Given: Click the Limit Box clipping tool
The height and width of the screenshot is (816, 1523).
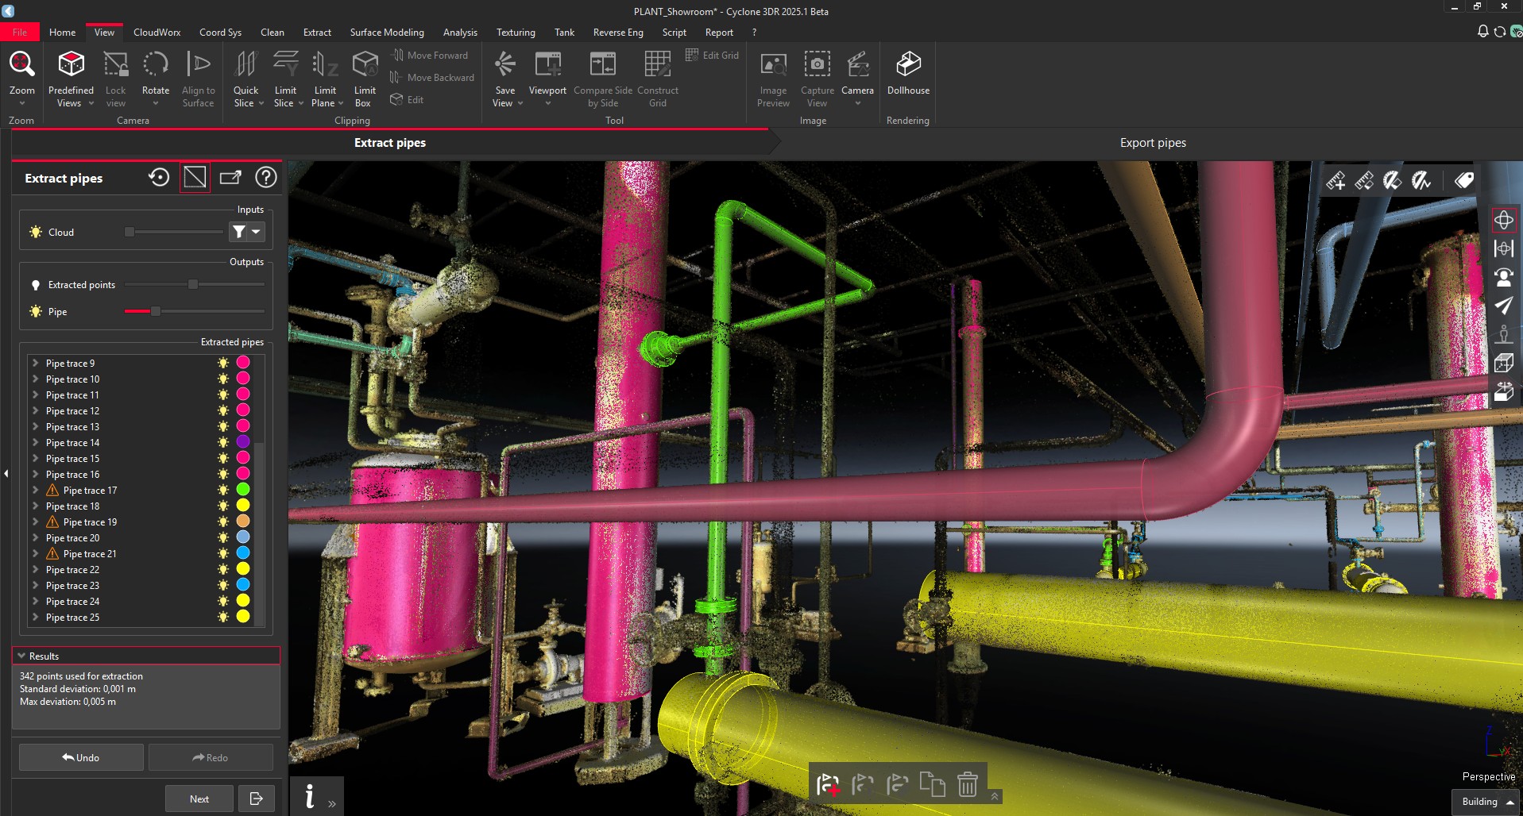Looking at the screenshot, I should (364, 75).
